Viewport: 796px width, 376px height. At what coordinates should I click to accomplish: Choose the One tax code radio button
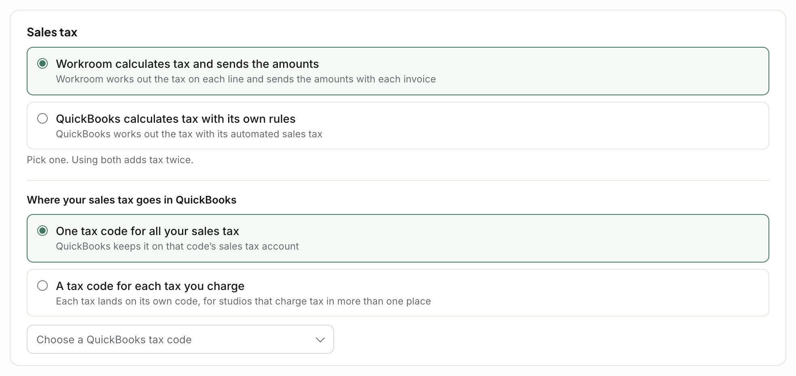click(42, 231)
